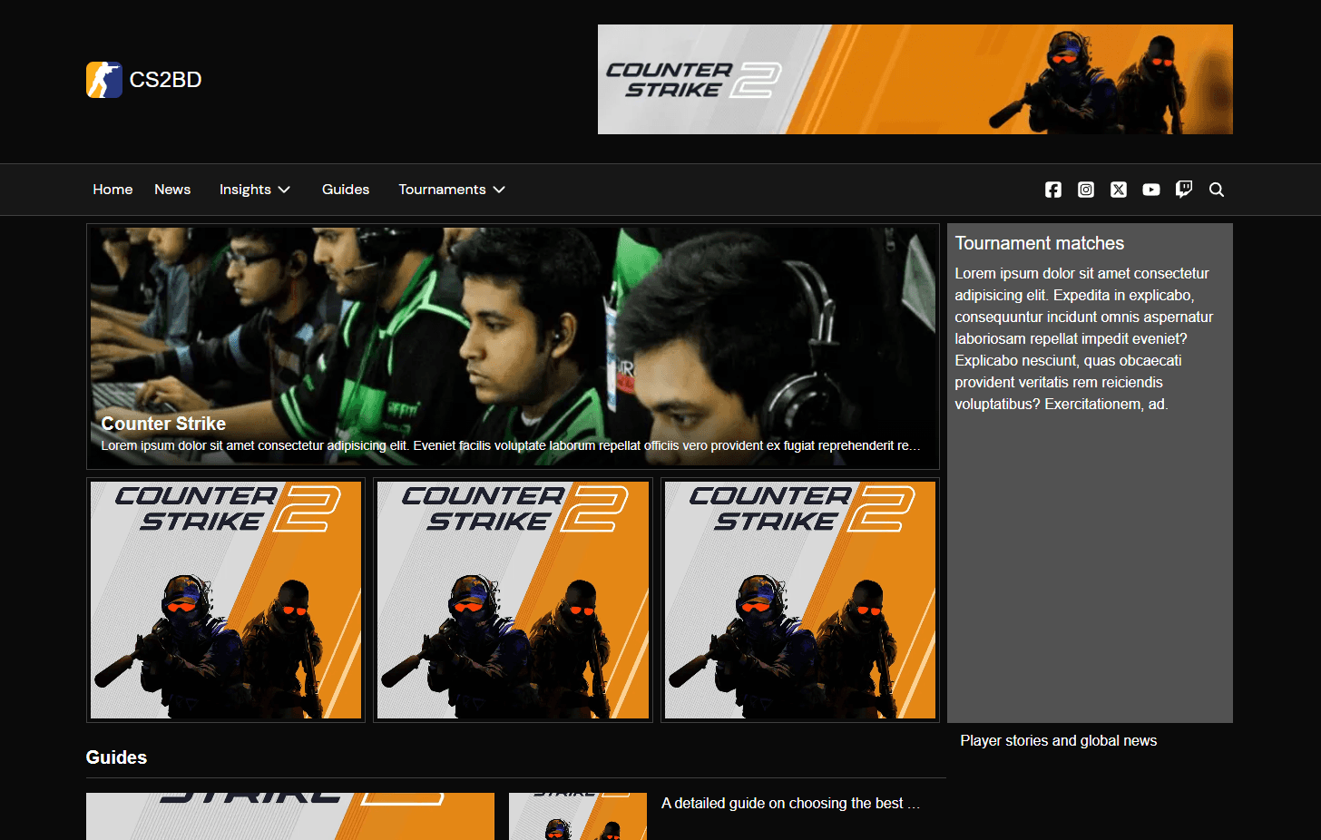The width and height of the screenshot is (1321, 840).
Task: Click the CS2BD logo icon
Action: [x=104, y=80]
